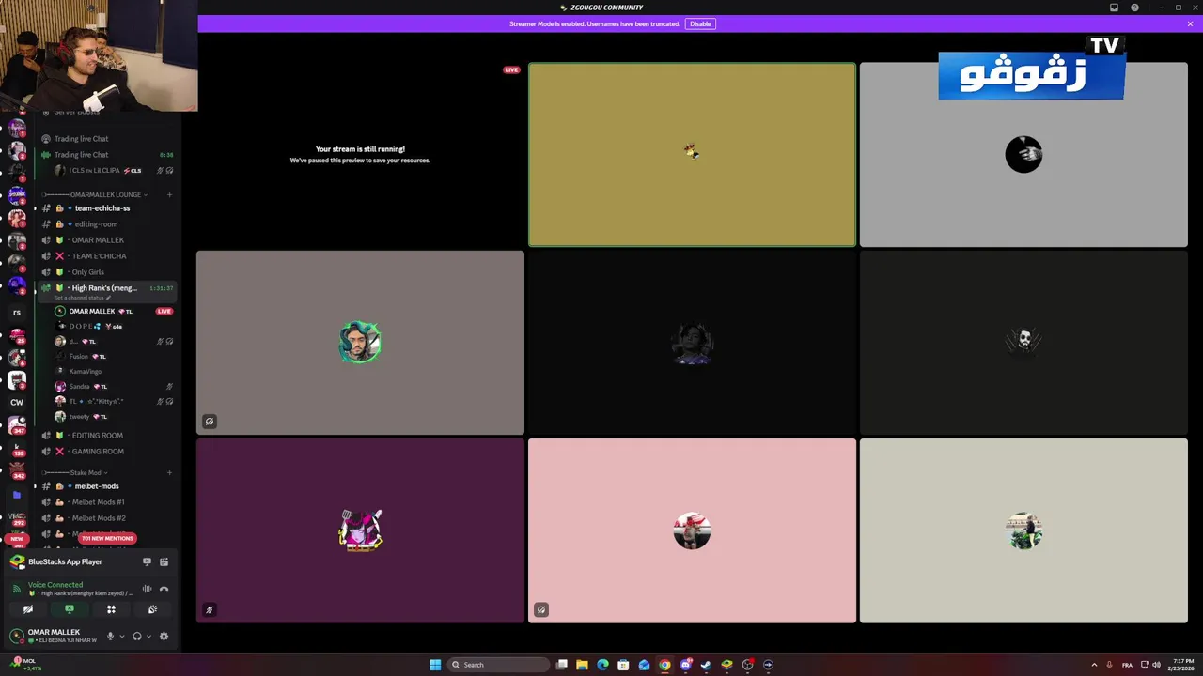The height and width of the screenshot is (676, 1203).
Task: Open Windows Start menu
Action: 435,665
